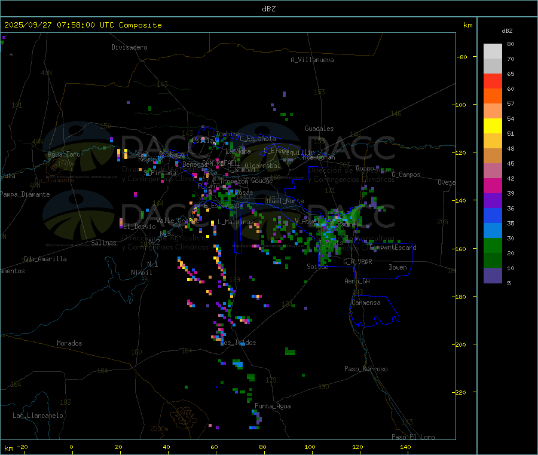
Task: Click the La_Nora location label
Action: coord(238,151)
